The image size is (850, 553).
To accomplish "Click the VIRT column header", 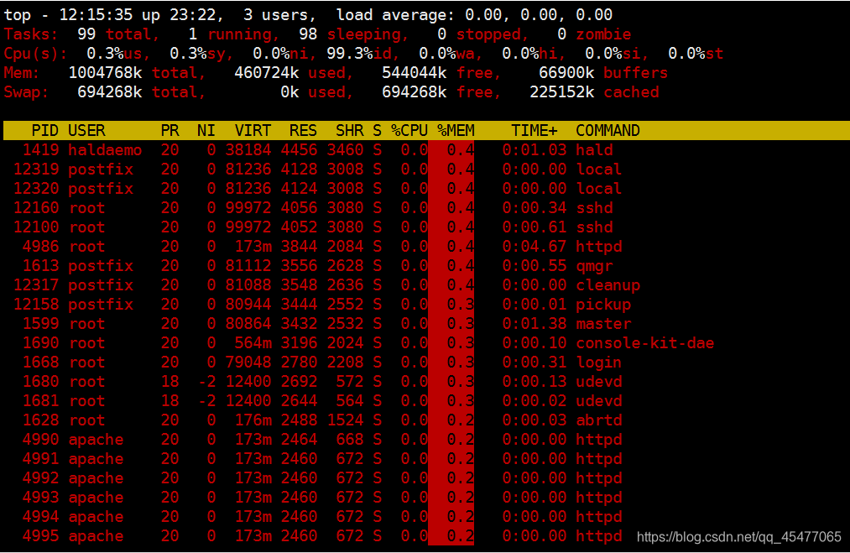I will coord(253,131).
